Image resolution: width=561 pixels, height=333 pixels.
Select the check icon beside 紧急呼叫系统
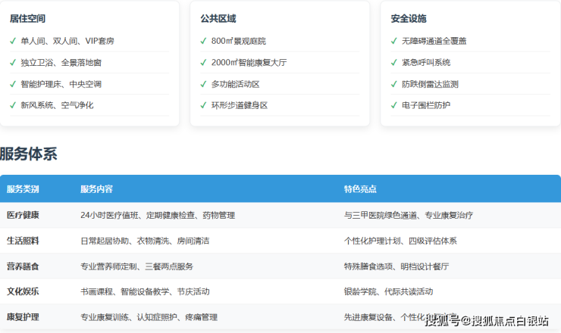point(393,63)
